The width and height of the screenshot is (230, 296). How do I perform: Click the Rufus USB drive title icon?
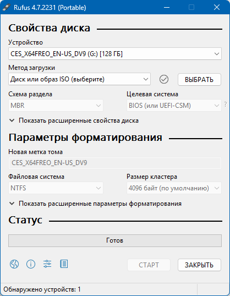(x=7, y=7)
